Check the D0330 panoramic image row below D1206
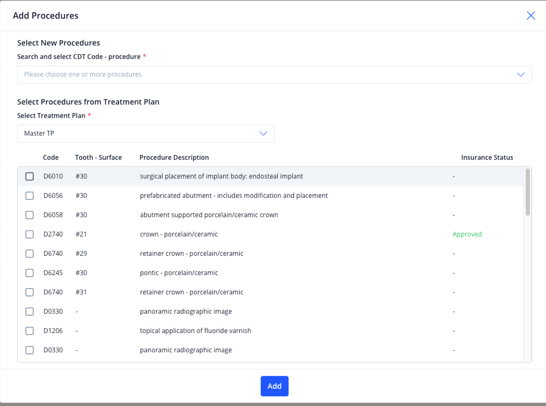 tap(29, 350)
